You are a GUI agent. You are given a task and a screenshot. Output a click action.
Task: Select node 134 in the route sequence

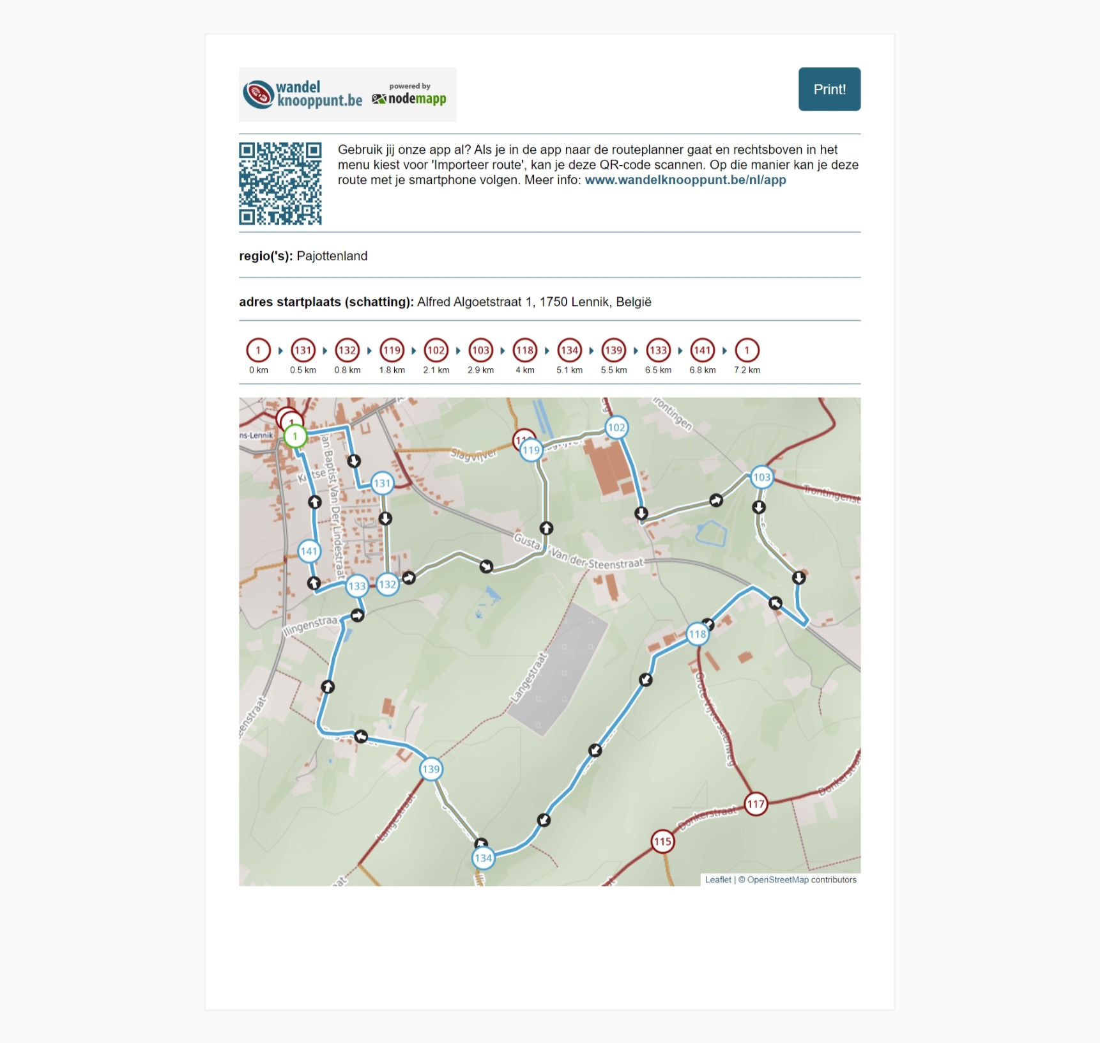click(569, 350)
